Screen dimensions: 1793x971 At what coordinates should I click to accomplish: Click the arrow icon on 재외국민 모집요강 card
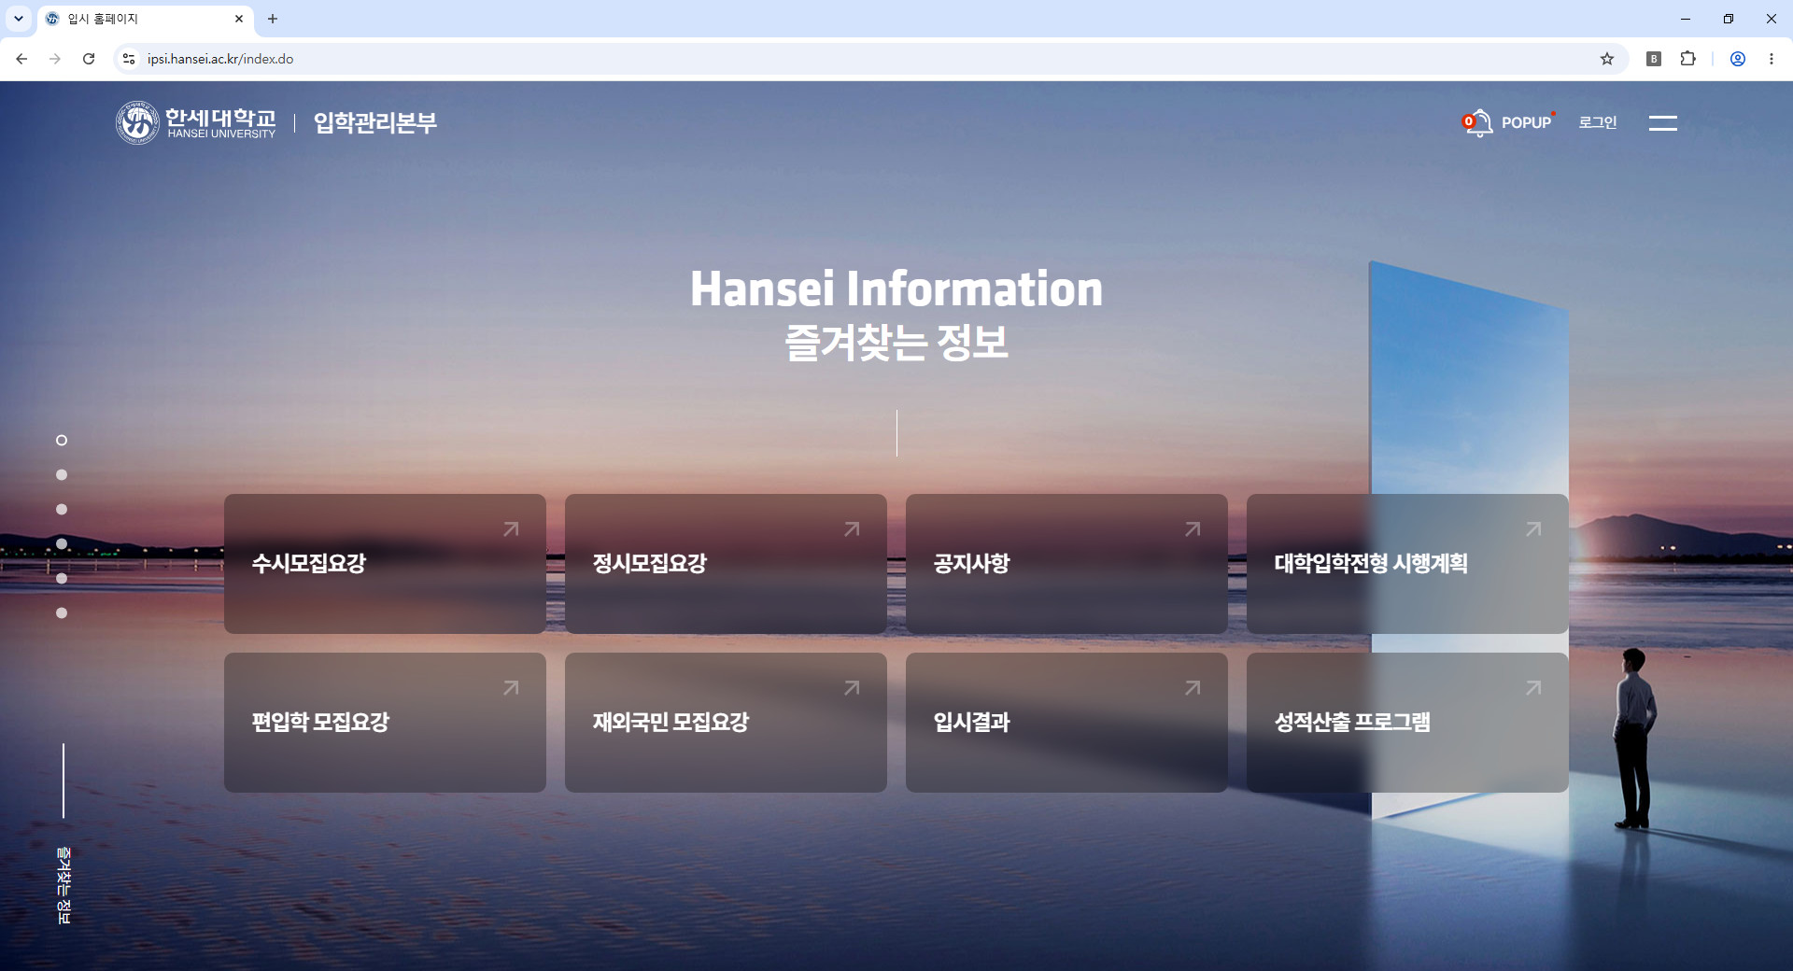click(x=852, y=688)
